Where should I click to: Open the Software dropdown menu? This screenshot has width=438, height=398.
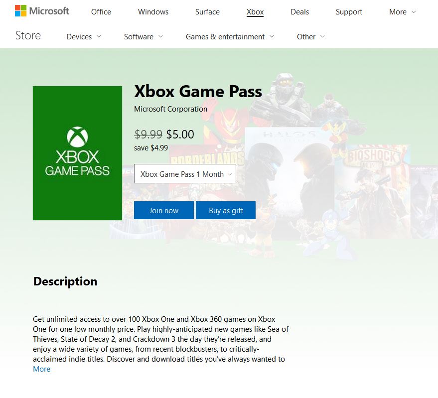click(144, 37)
